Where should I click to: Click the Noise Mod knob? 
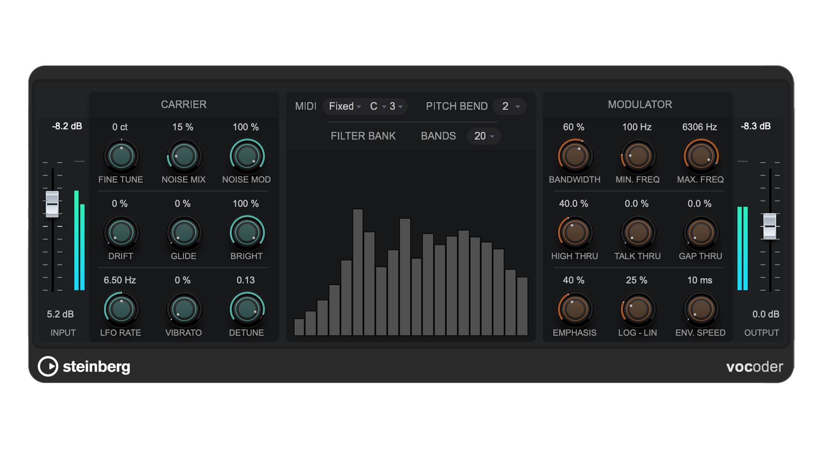point(247,156)
